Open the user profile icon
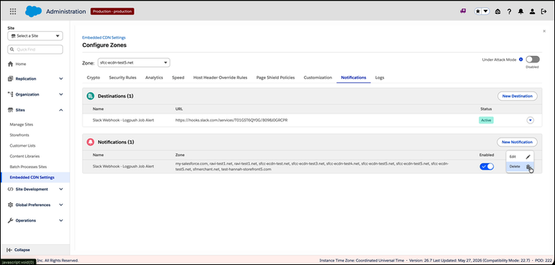Screen dimensions: 555x265 pos(532,11)
